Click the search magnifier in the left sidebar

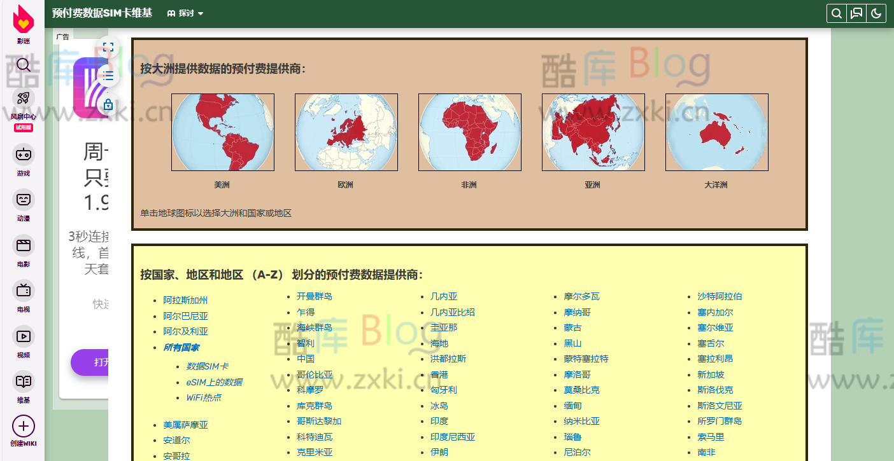(x=23, y=65)
